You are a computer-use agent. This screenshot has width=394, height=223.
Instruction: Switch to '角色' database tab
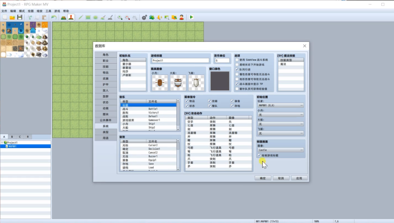pyautogui.click(x=105, y=55)
